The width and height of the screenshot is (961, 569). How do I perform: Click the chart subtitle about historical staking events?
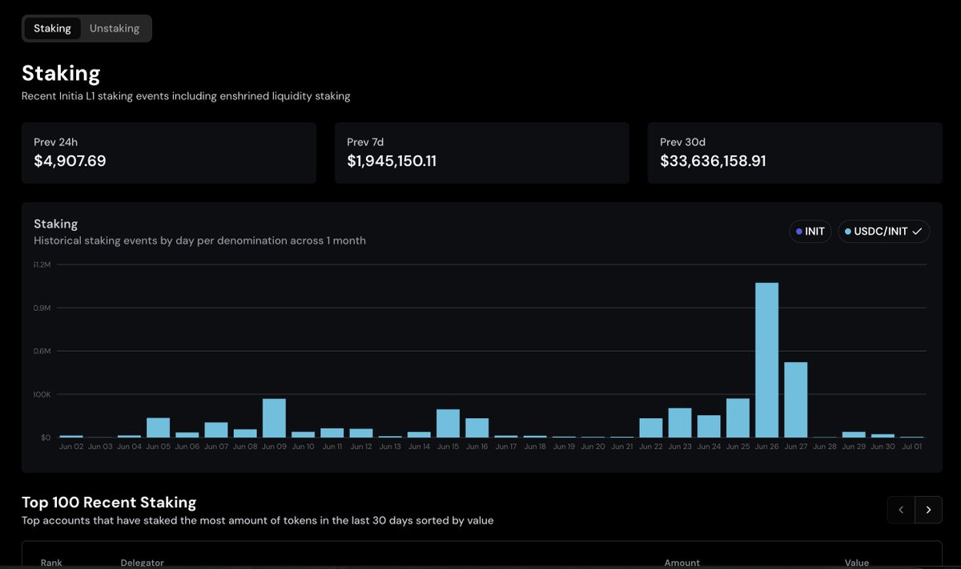[x=199, y=240]
